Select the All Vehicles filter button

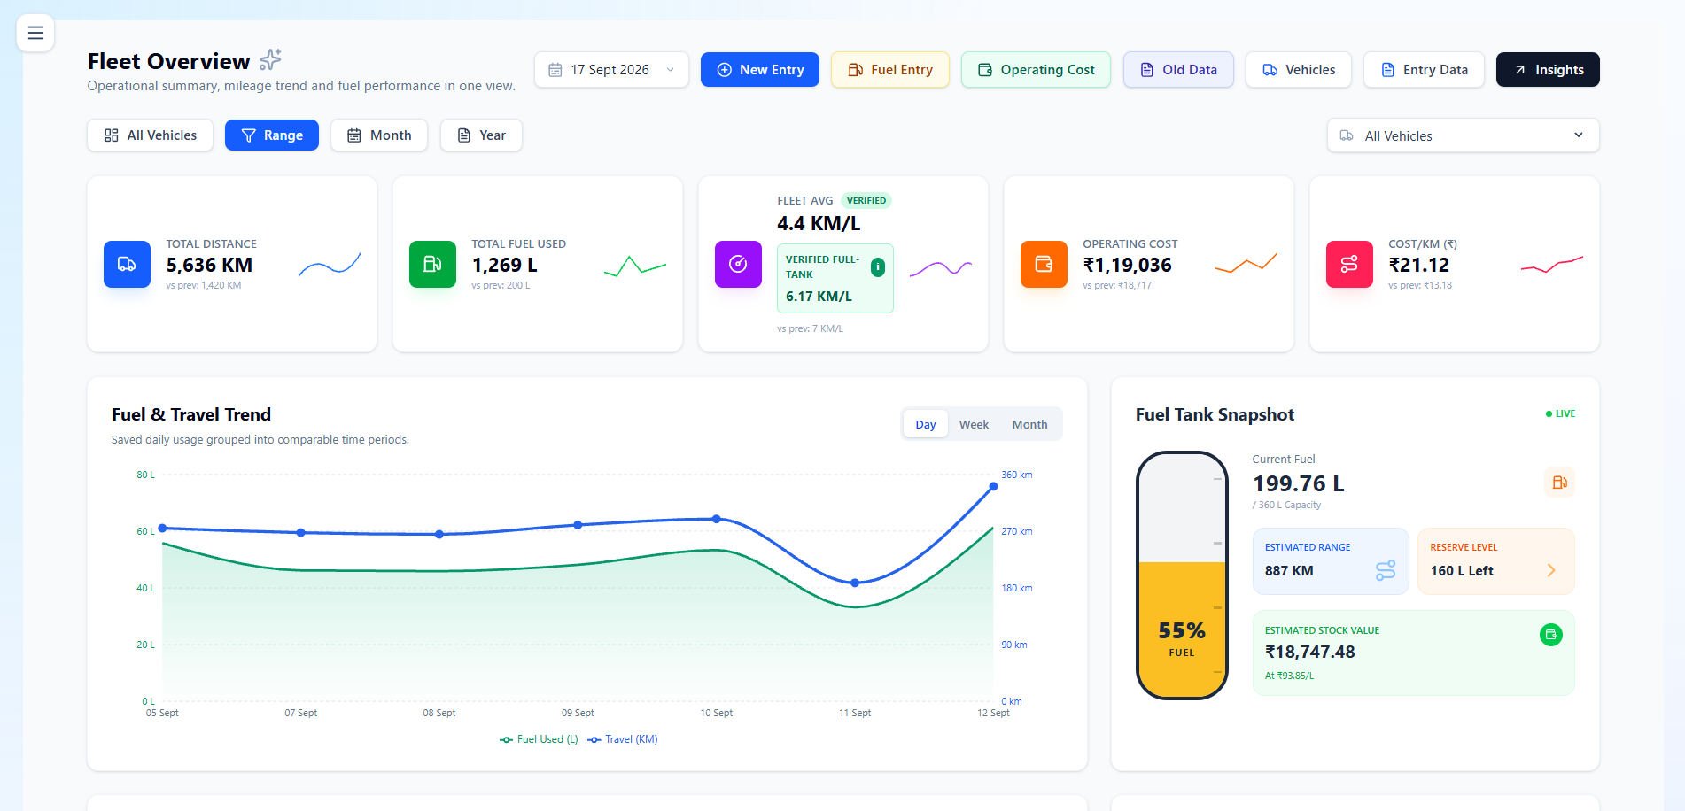[x=151, y=135]
